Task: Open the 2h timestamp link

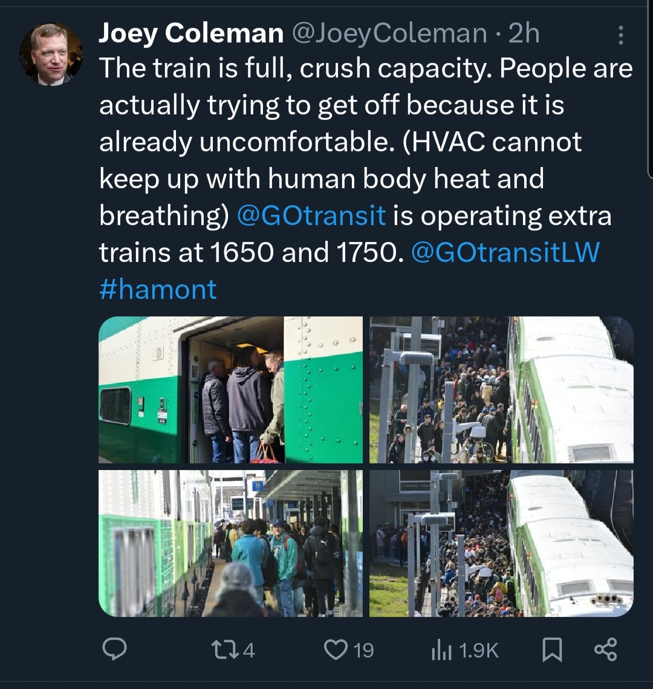Action: (524, 34)
